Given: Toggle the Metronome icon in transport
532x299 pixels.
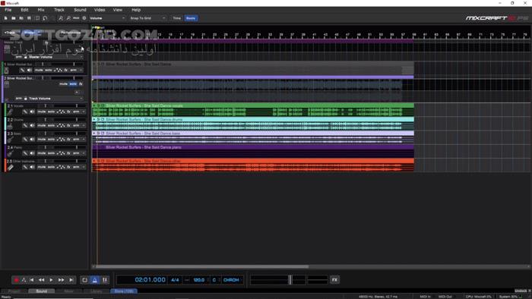Looking at the screenshot, I should pyautogui.click(x=95, y=280).
